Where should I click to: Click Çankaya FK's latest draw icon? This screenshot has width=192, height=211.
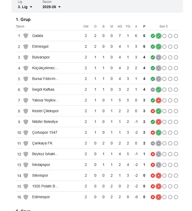pyautogui.click(x=159, y=143)
